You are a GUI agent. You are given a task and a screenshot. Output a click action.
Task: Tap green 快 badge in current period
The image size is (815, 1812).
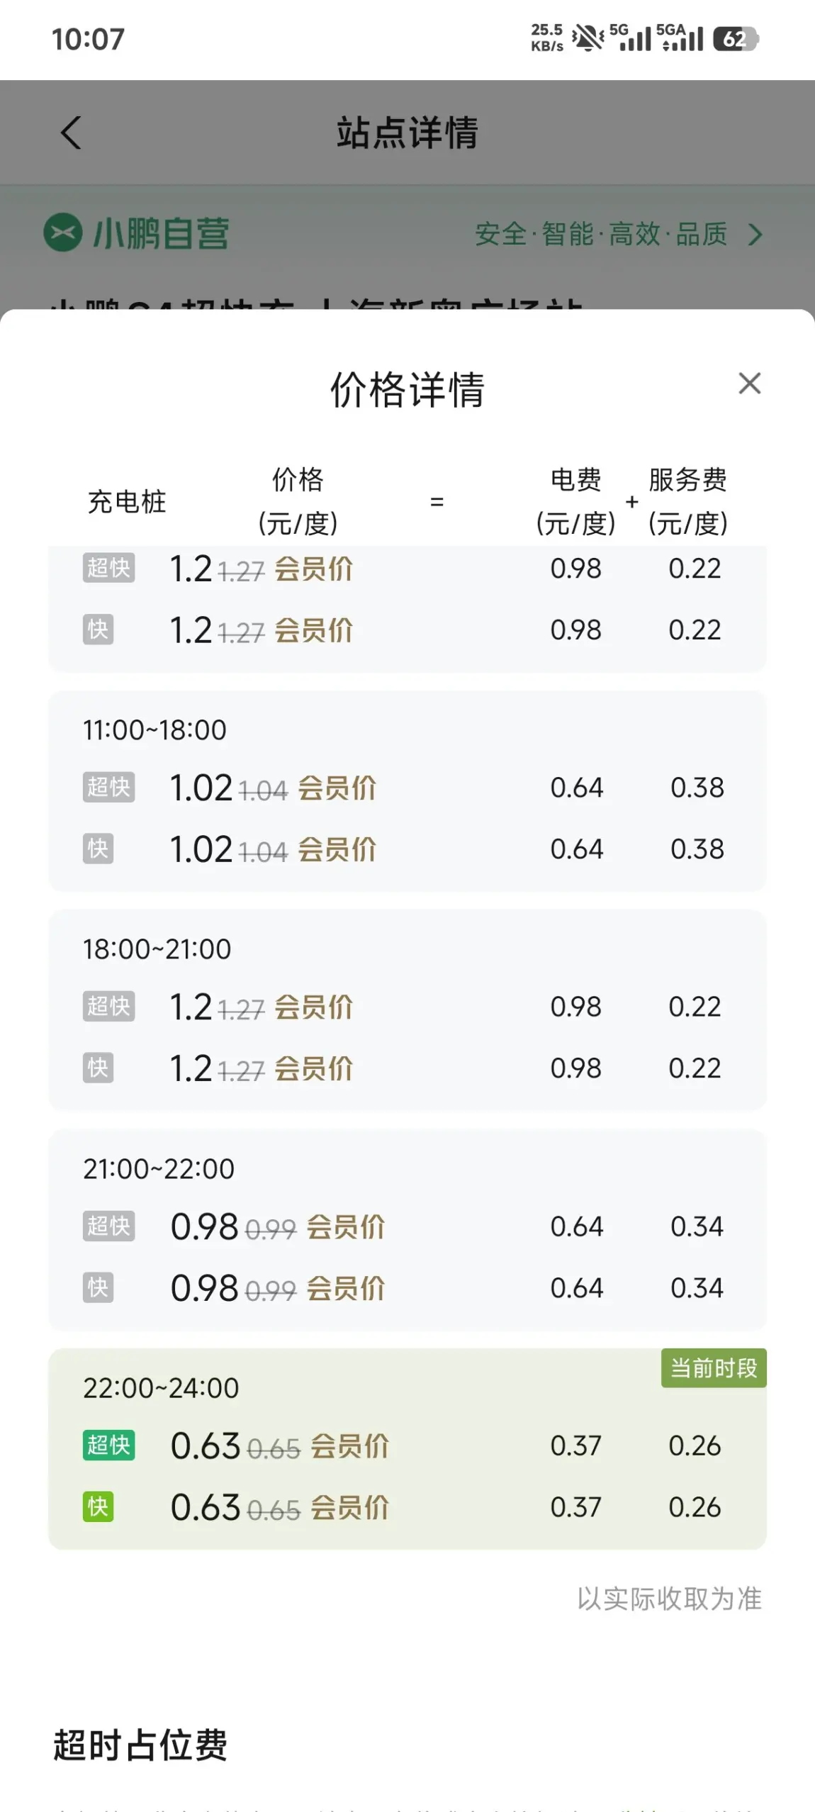98,1506
